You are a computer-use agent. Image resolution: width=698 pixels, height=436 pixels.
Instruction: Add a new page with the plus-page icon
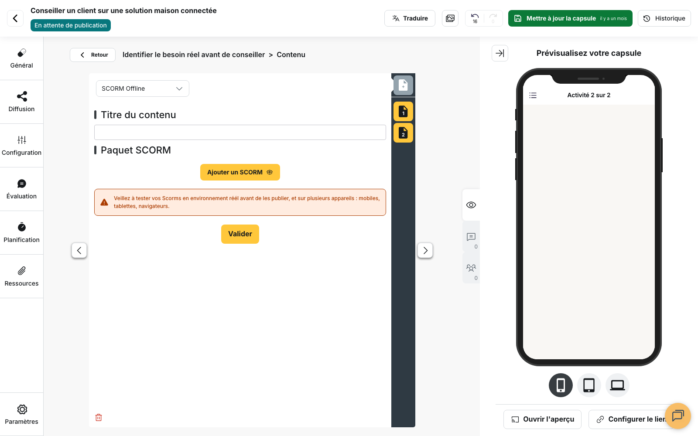click(403, 85)
